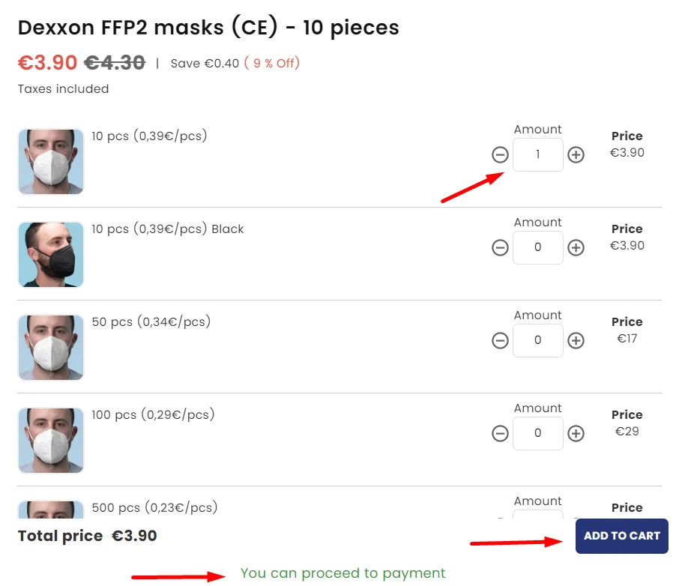
Task: Increase amount of 50 pcs pack
Action: click(x=576, y=340)
